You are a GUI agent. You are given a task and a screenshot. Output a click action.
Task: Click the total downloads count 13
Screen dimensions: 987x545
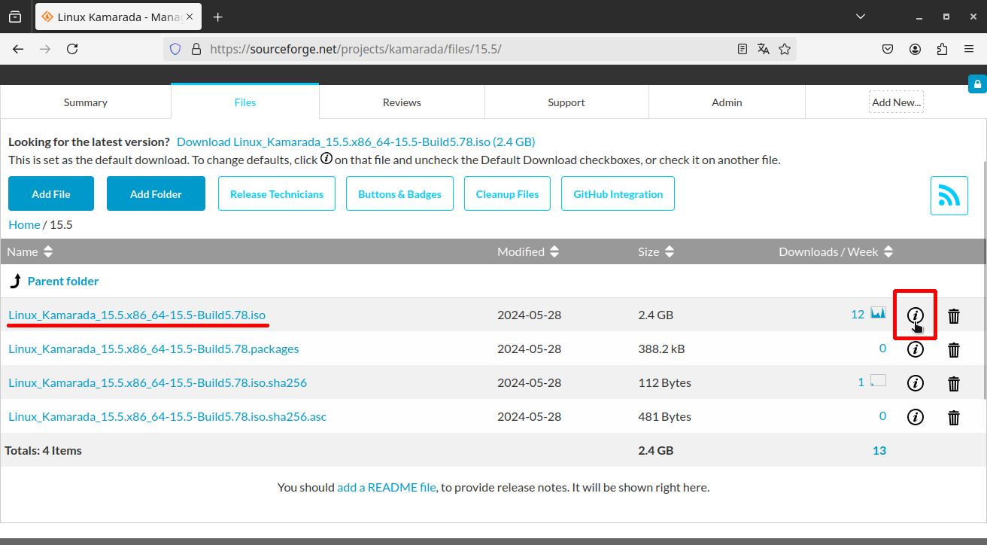(x=879, y=450)
